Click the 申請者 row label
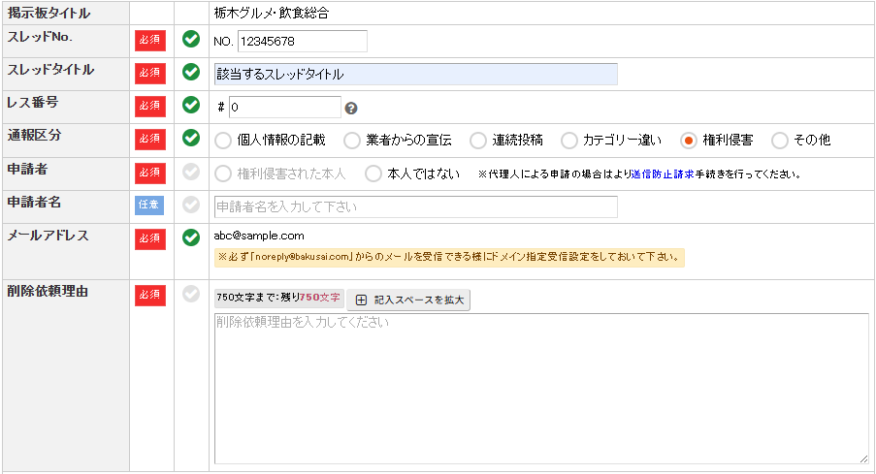 pos(27,170)
